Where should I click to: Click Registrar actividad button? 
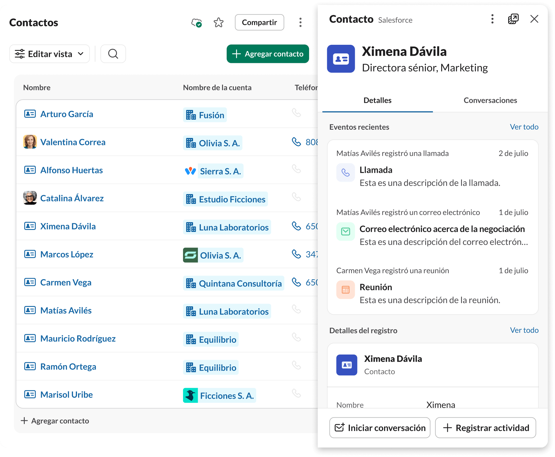(485, 428)
